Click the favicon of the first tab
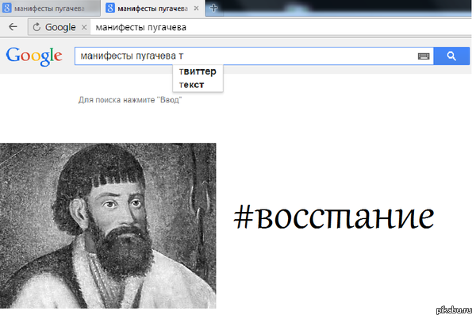This screenshot has width=476, height=319. coord(6,8)
